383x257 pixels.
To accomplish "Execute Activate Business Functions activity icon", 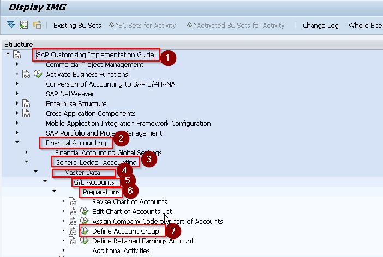I will (x=38, y=74).
